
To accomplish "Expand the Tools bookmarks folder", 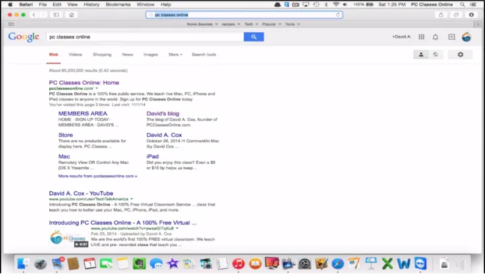I will (x=292, y=24).
